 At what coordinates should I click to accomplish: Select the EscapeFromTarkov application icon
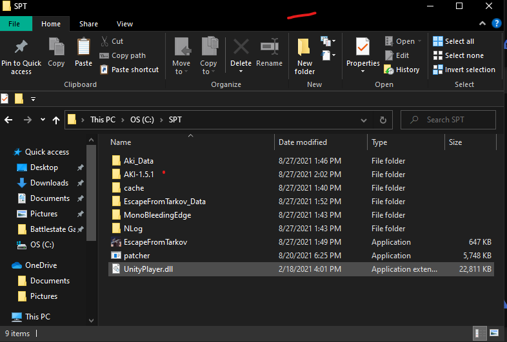pyautogui.click(x=116, y=242)
